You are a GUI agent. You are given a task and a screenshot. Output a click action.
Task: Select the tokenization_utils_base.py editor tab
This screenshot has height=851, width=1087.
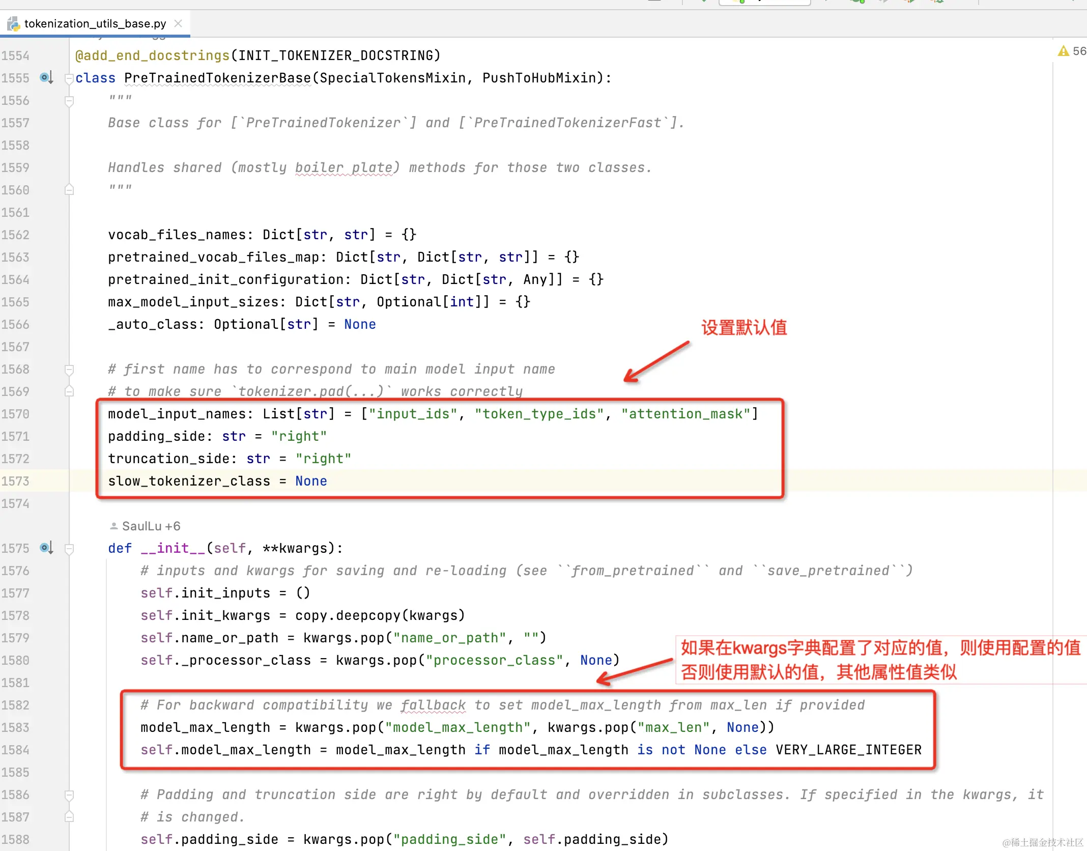(95, 23)
